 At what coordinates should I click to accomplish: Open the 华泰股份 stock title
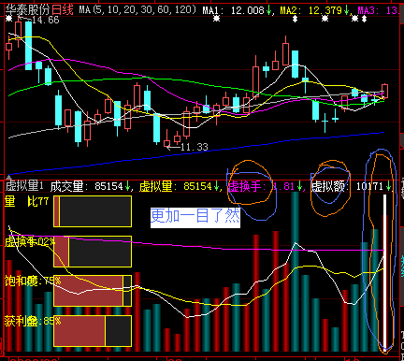click(x=28, y=10)
